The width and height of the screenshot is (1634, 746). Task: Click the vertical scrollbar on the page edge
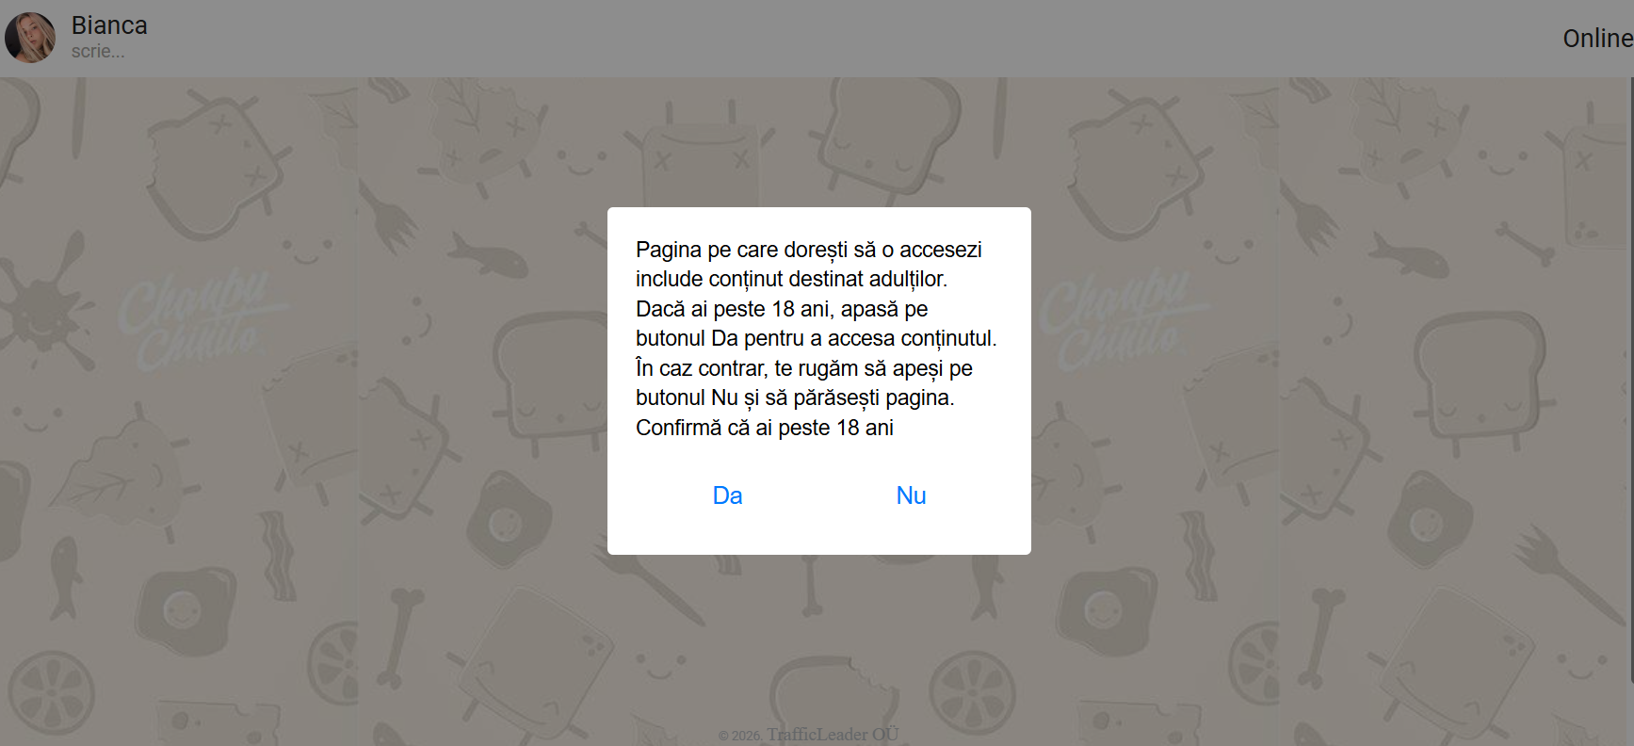[x=1631, y=377]
